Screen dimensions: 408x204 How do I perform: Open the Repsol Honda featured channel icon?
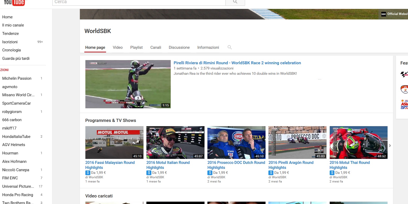[x=404, y=89]
